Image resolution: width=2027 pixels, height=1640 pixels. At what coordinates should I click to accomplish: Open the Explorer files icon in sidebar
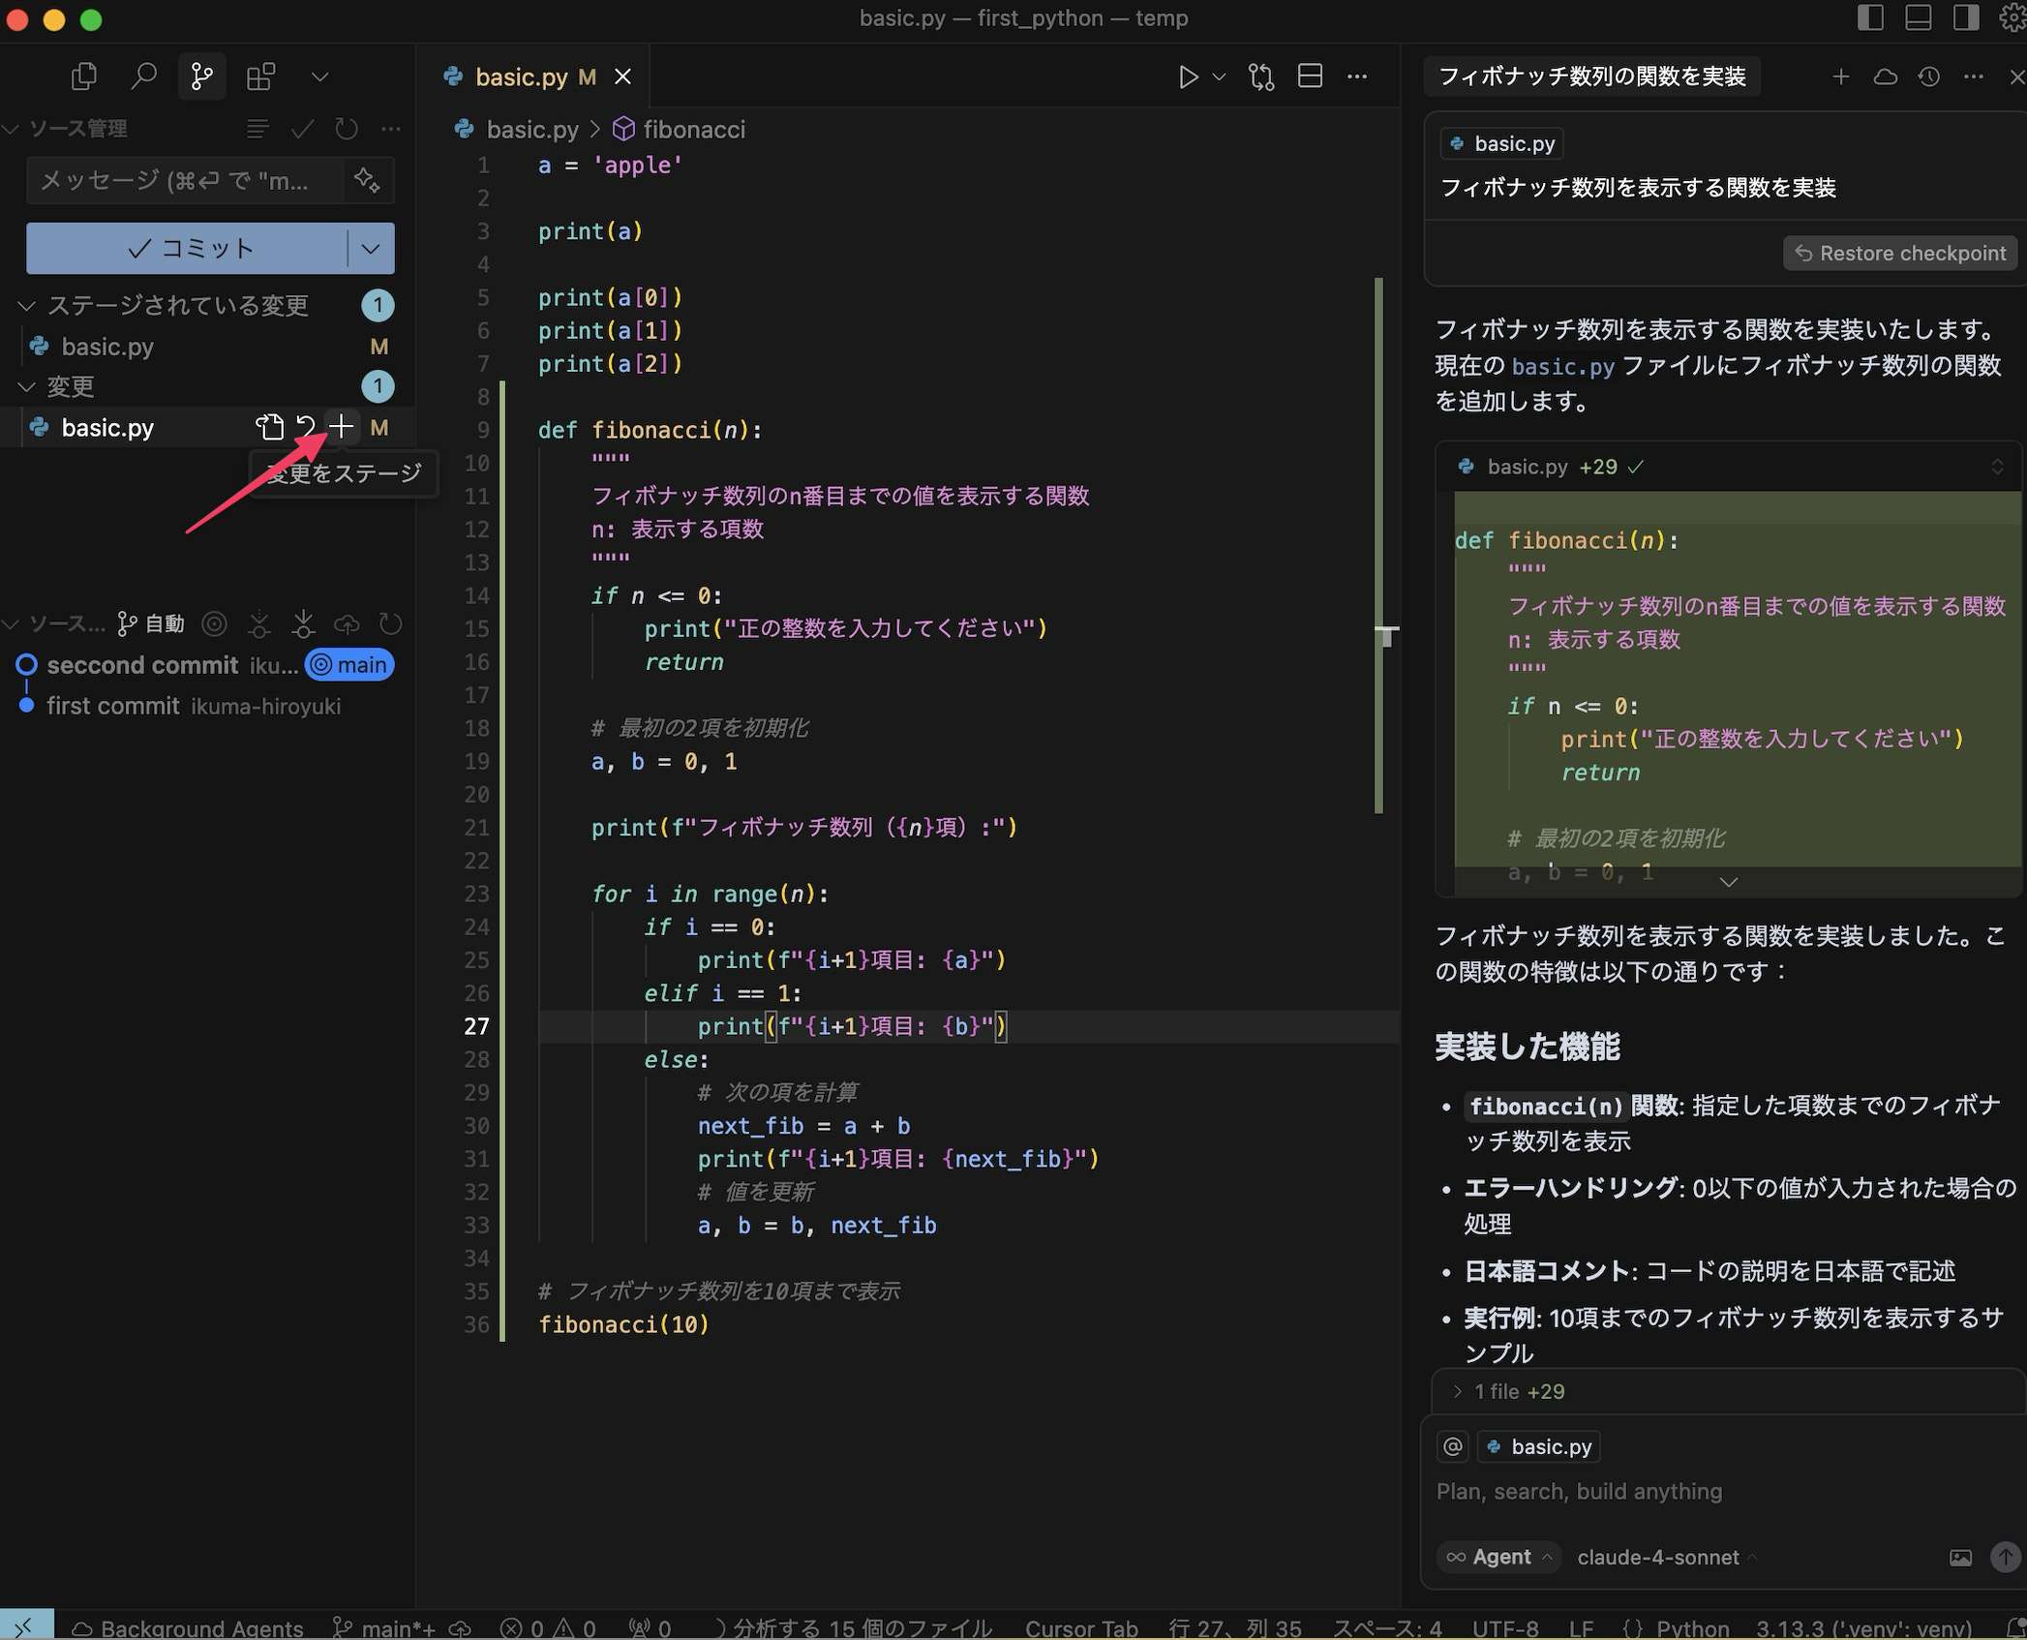pos(84,76)
